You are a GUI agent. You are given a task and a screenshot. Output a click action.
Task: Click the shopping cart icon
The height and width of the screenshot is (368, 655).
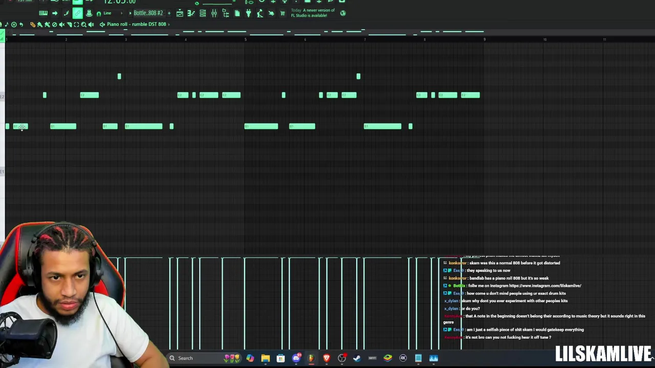282,13
